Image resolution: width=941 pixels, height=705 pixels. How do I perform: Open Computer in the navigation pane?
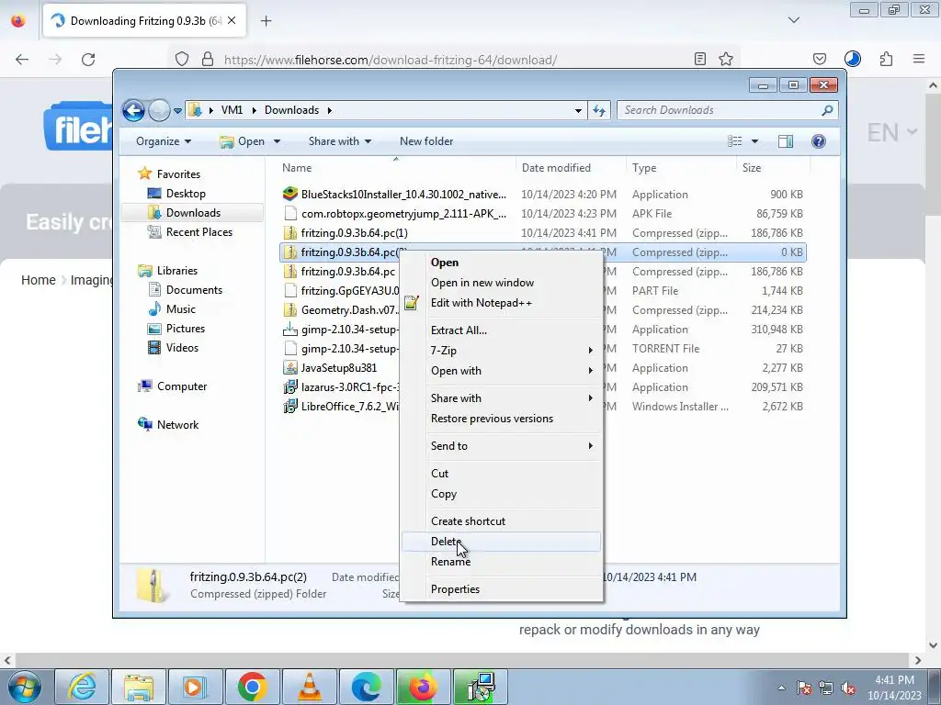click(x=181, y=386)
